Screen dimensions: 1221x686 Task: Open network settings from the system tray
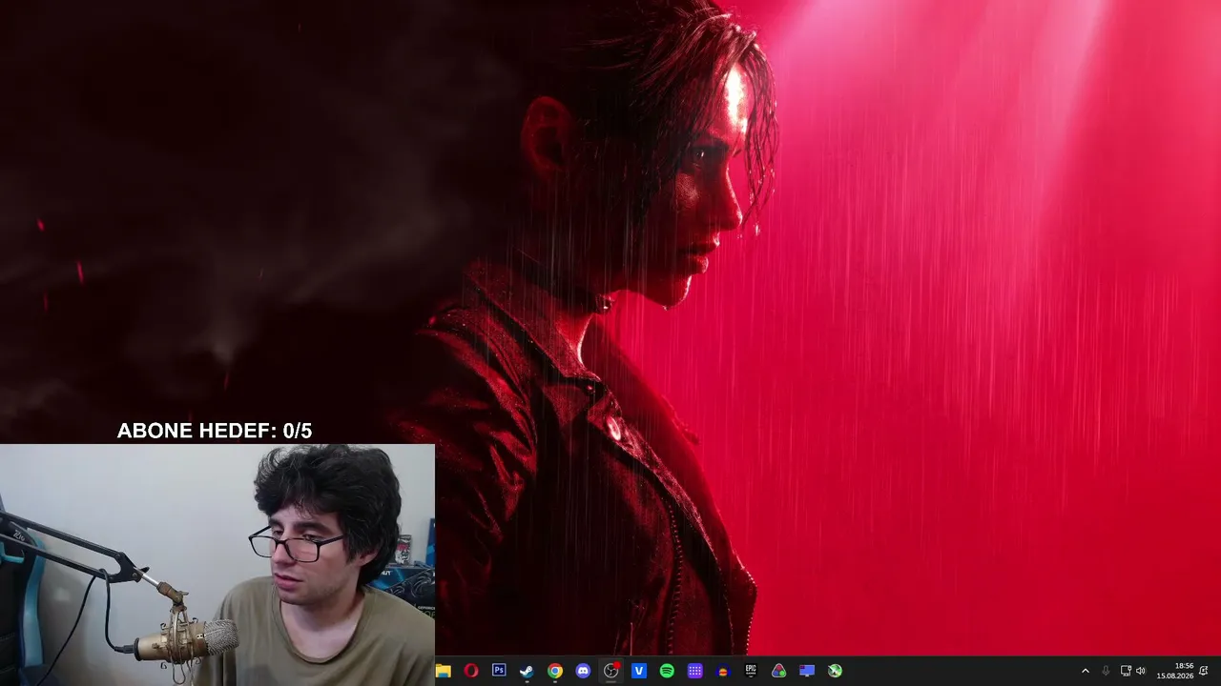click(x=1126, y=671)
